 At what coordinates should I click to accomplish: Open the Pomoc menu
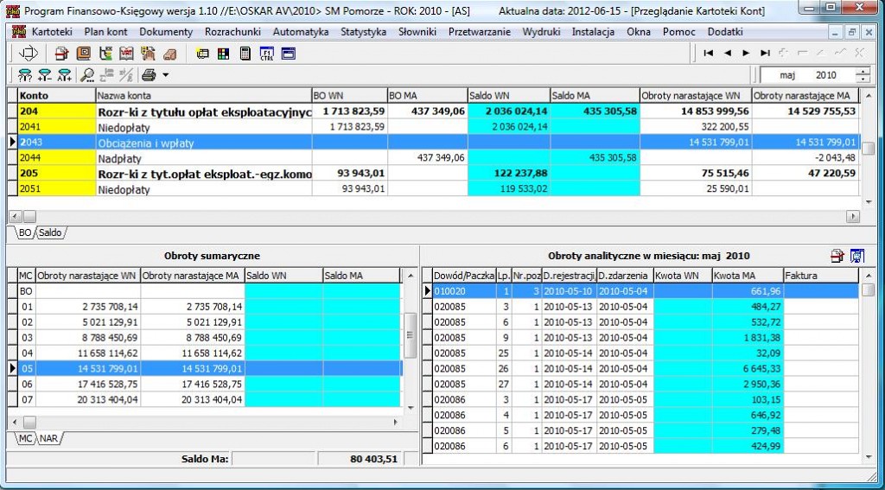[x=679, y=32]
